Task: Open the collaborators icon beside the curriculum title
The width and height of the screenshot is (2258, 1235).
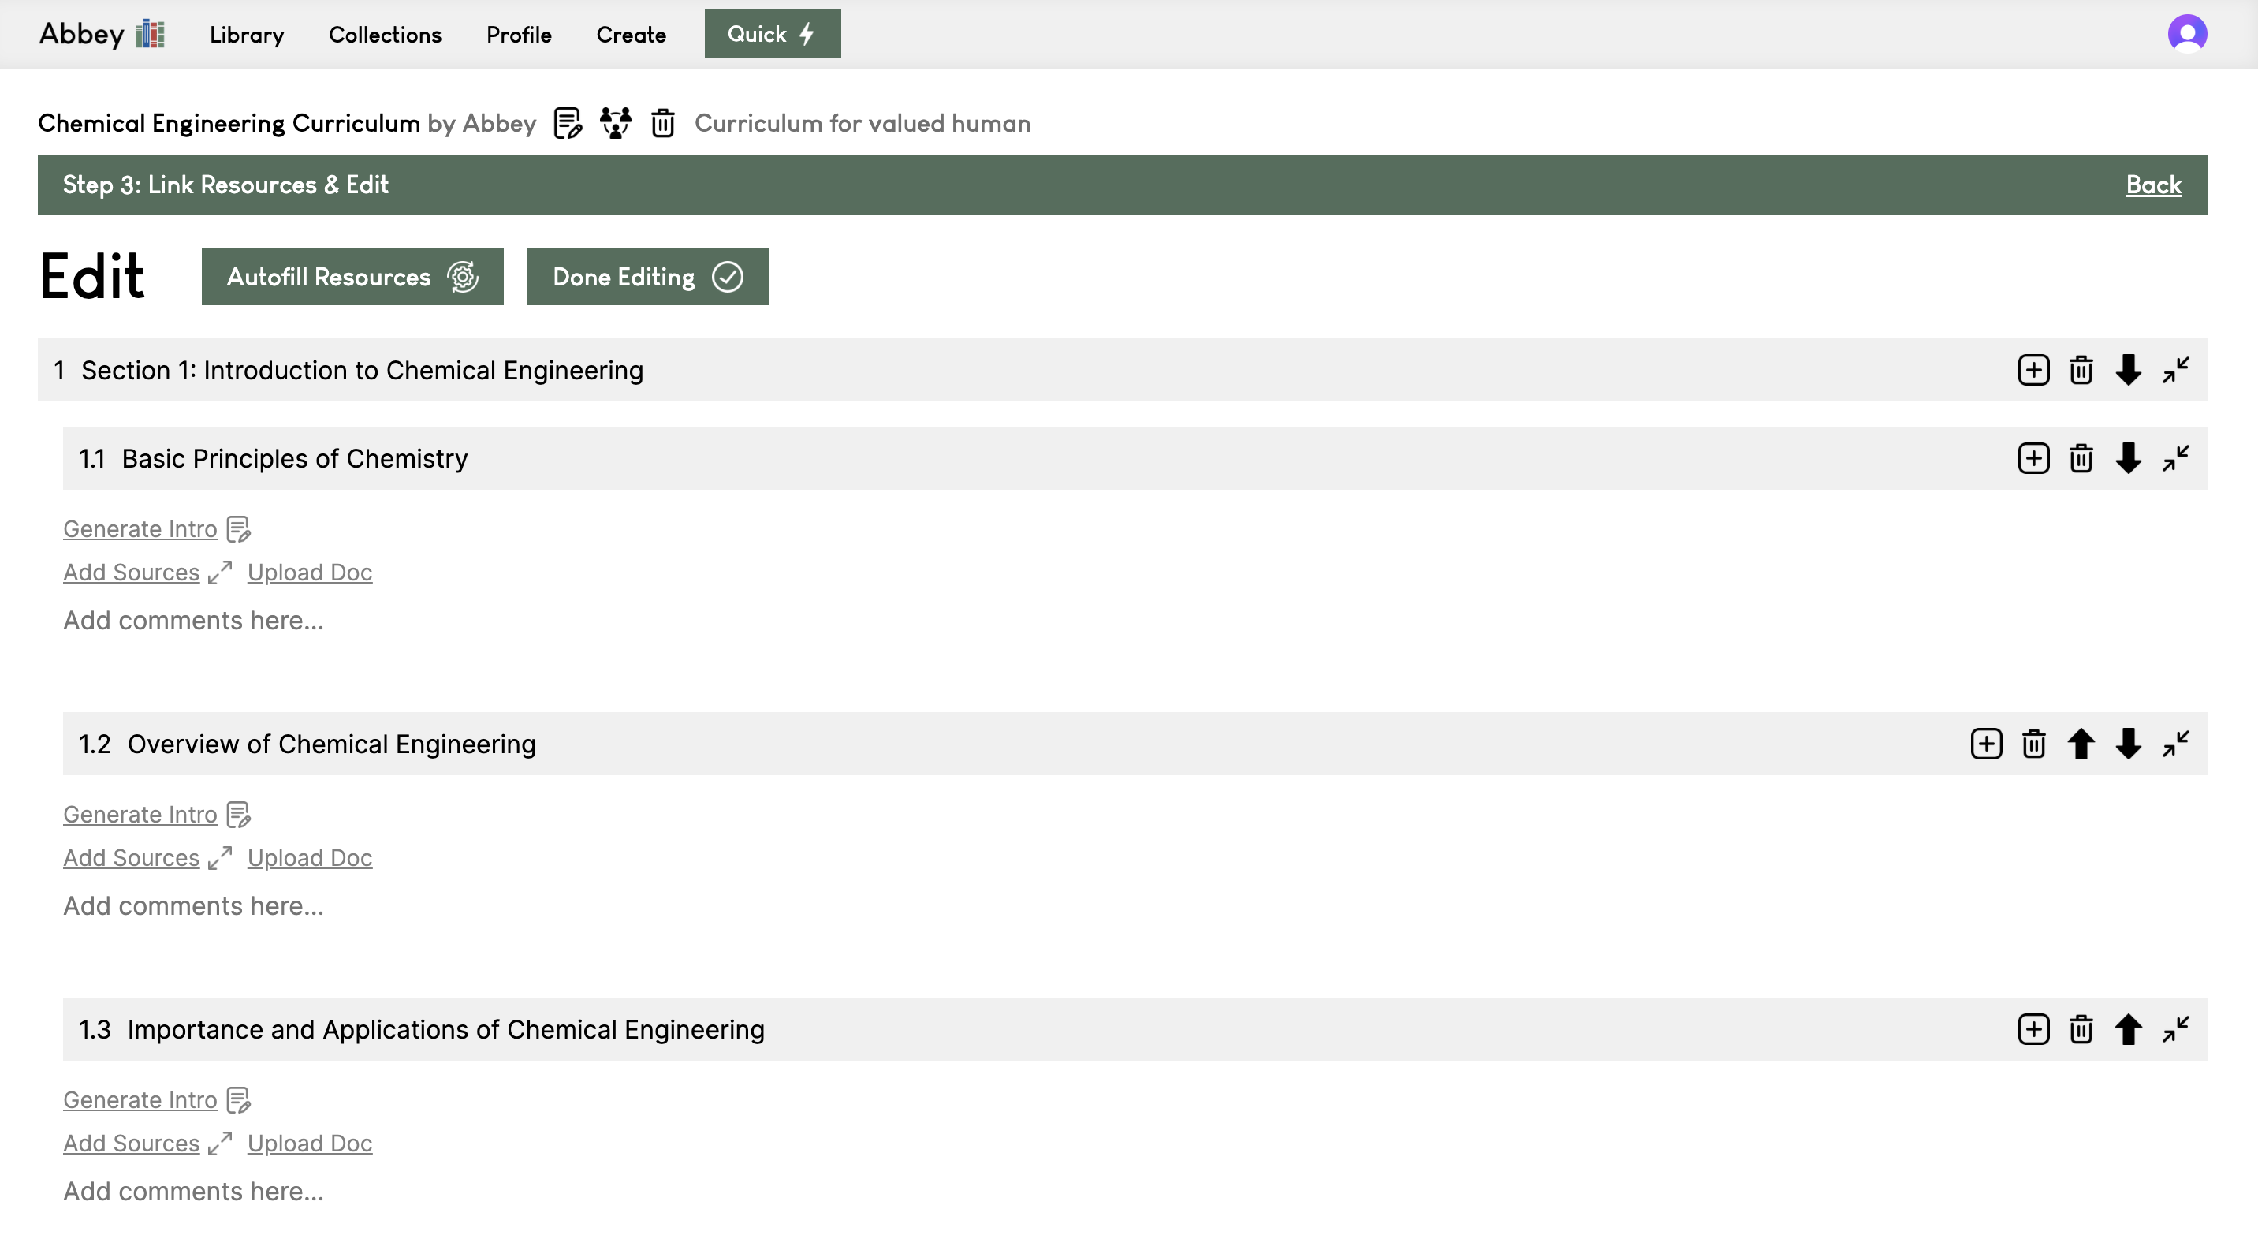Action: point(615,124)
